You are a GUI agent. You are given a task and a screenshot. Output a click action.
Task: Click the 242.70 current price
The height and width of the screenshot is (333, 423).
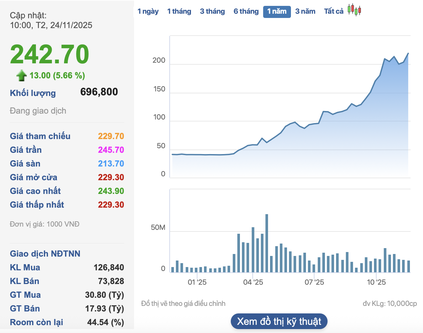coord(49,54)
